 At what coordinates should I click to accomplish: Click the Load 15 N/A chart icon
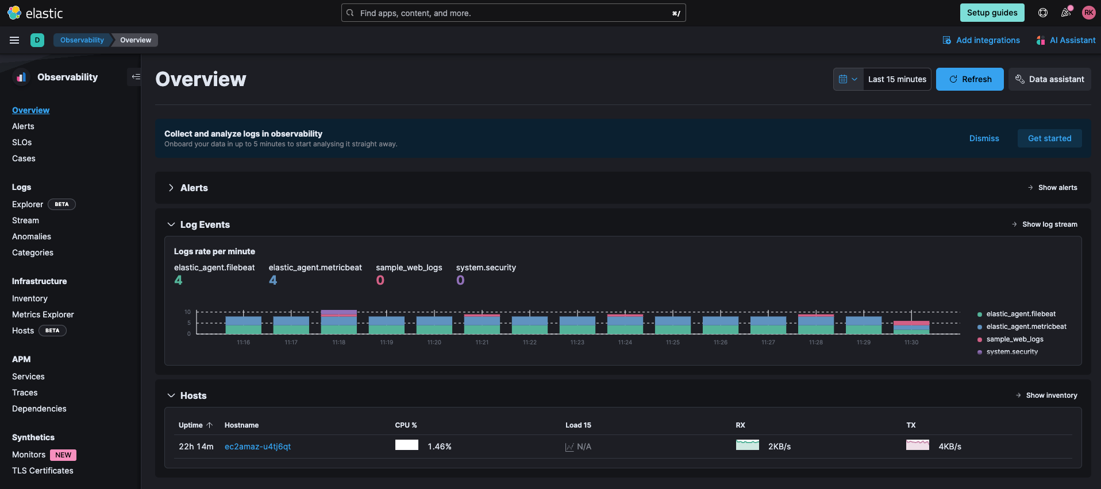point(569,447)
